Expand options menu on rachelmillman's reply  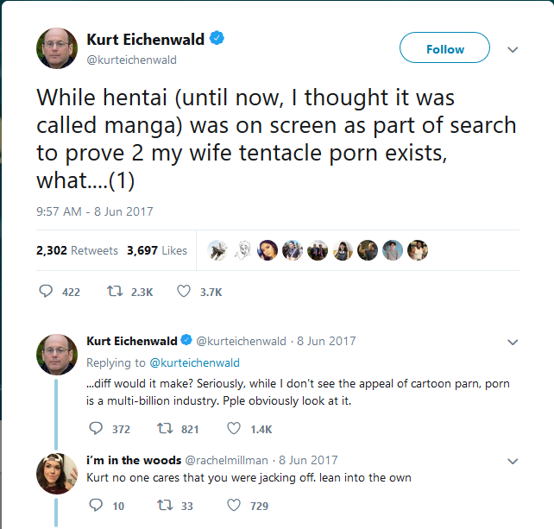pyautogui.click(x=513, y=461)
